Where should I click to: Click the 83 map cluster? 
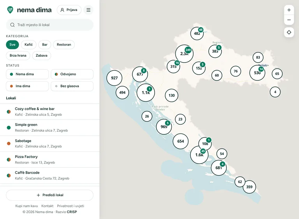[258, 57]
